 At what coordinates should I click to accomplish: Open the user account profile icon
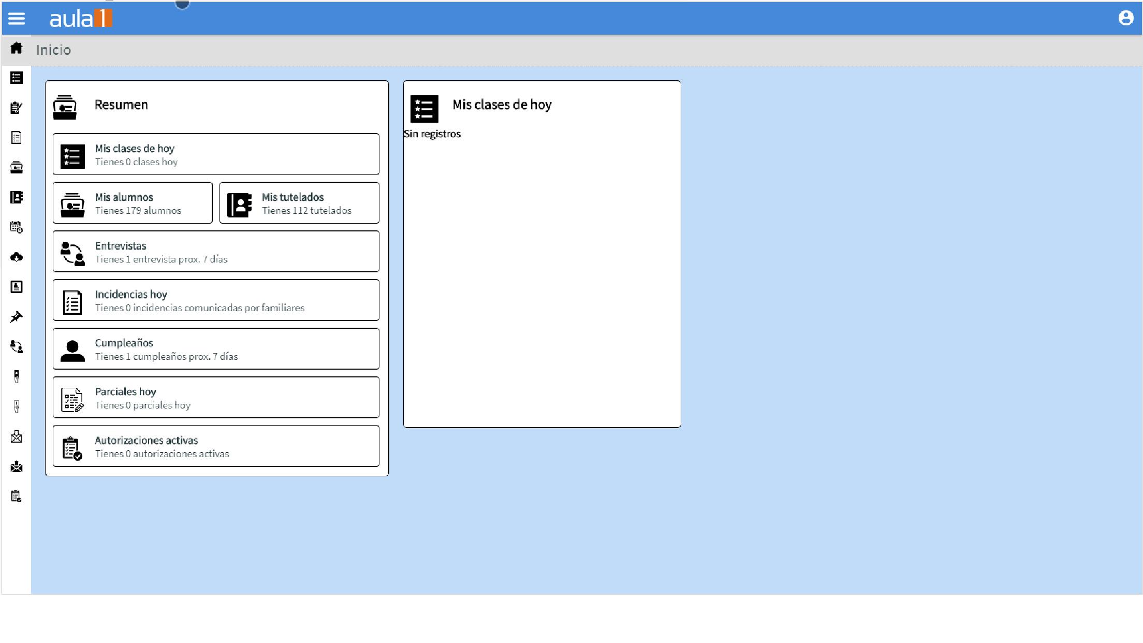click(1126, 18)
